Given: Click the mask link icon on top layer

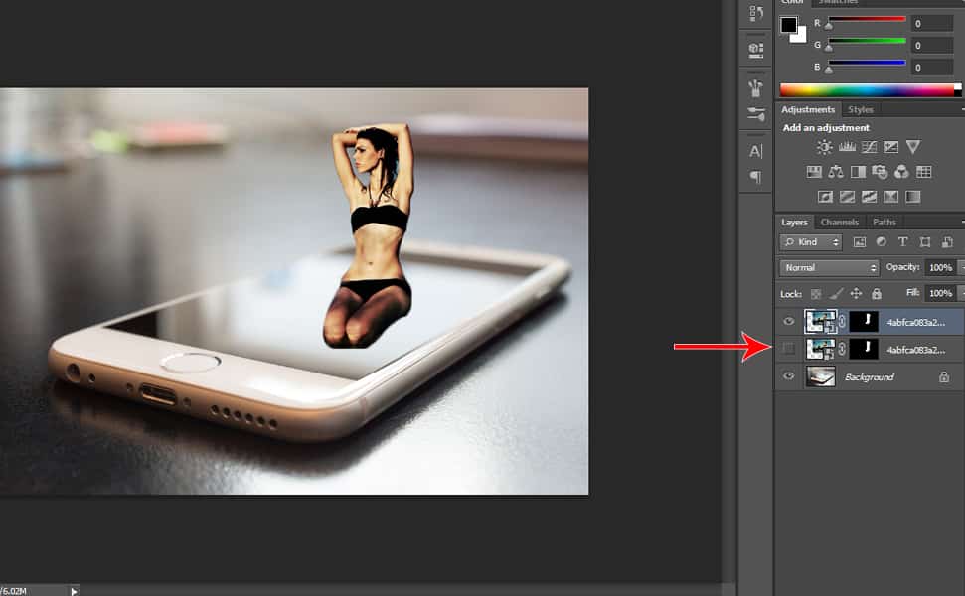Looking at the screenshot, I should (842, 322).
